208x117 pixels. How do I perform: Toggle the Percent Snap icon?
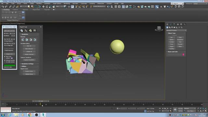point(84,6)
